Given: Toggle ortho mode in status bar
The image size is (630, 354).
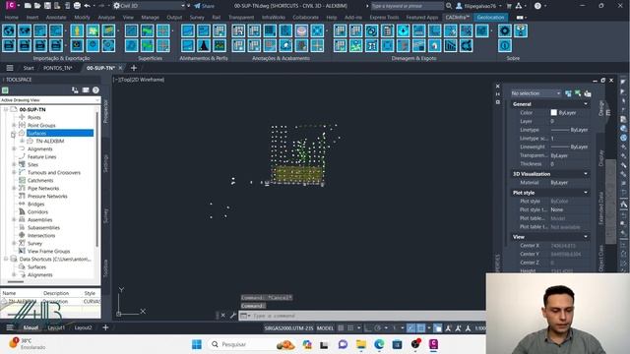Looking at the screenshot, I should tap(367, 328).
